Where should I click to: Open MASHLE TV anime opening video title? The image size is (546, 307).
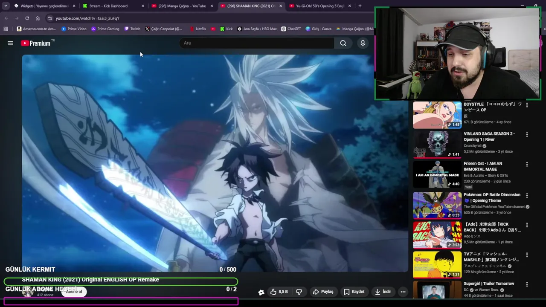point(491,257)
